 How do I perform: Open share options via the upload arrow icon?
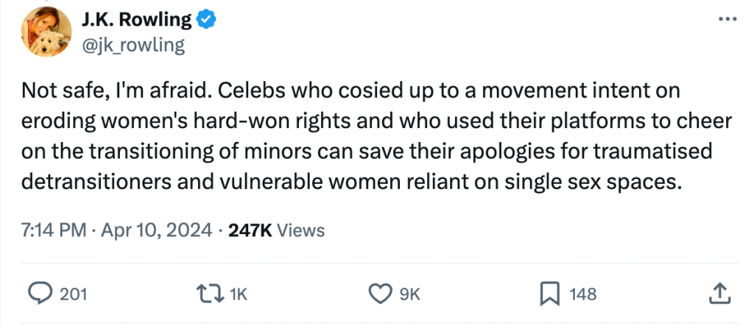click(717, 294)
